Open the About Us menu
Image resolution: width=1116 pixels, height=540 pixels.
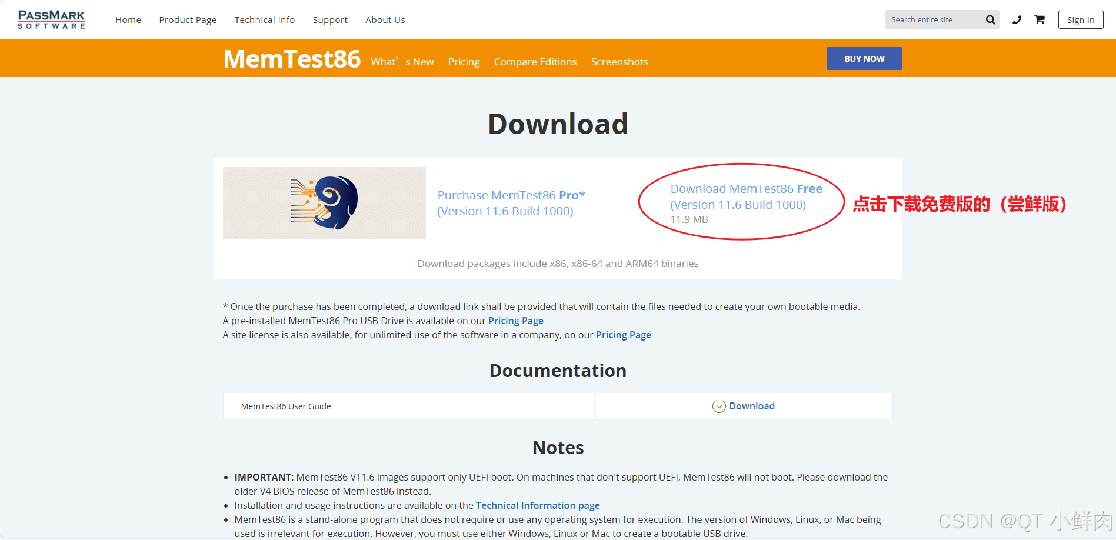(x=385, y=20)
